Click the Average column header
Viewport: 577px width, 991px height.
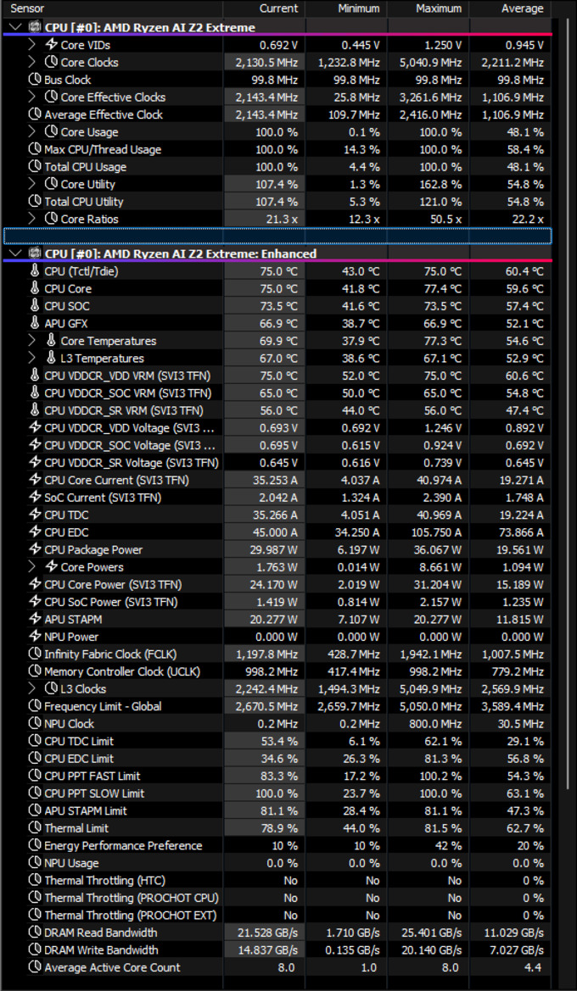pos(522,8)
